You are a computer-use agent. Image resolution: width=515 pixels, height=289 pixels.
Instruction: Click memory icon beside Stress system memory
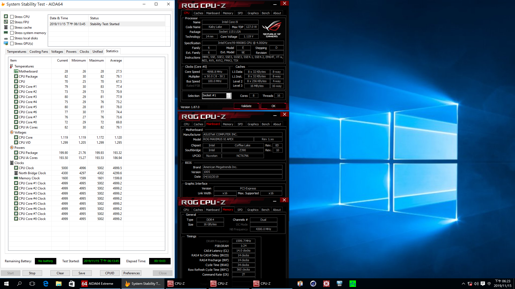[6, 33]
